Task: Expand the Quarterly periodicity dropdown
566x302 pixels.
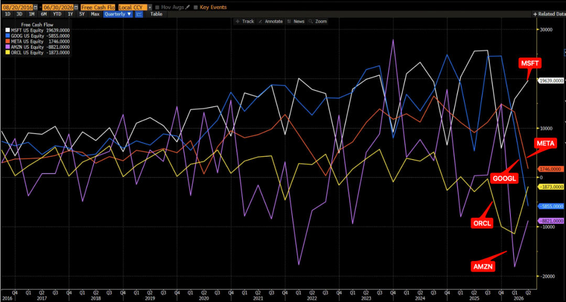Action: (x=118, y=14)
